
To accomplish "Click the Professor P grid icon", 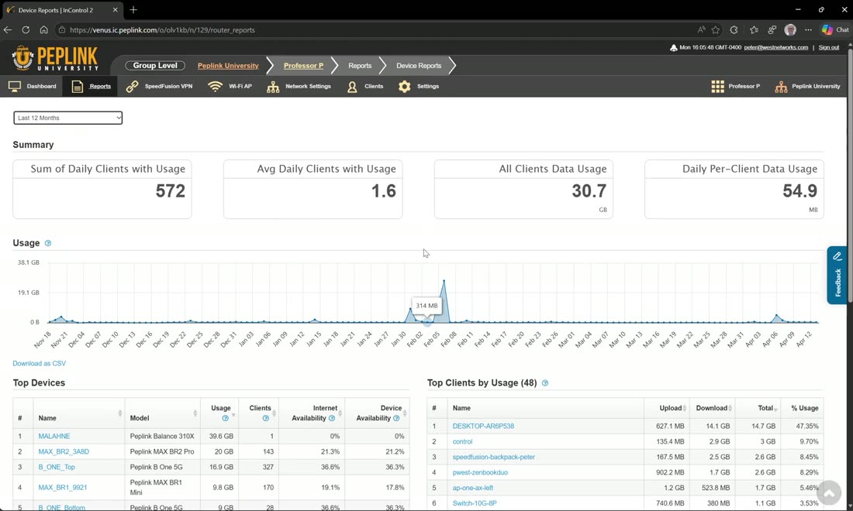I will click(717, 87).
